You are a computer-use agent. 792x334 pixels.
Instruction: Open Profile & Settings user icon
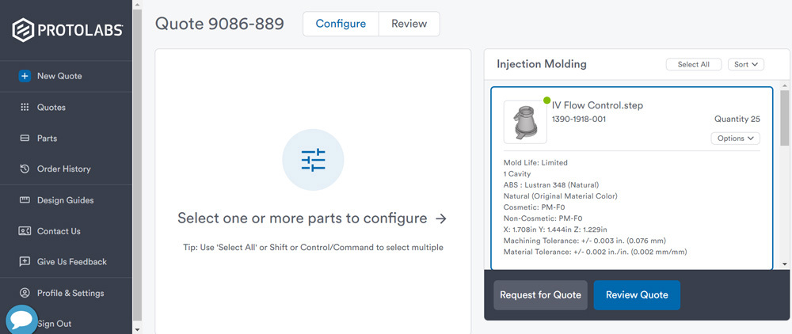click(24, 293)
